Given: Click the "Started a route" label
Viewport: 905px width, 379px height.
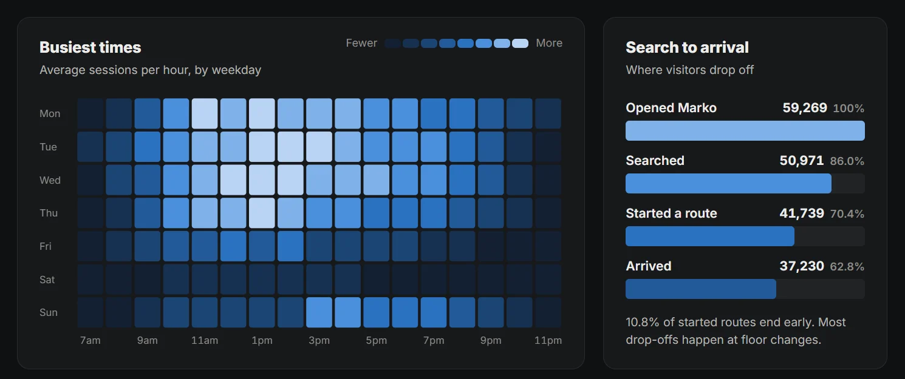Looking at the screenshot, I should click(671, 213).
